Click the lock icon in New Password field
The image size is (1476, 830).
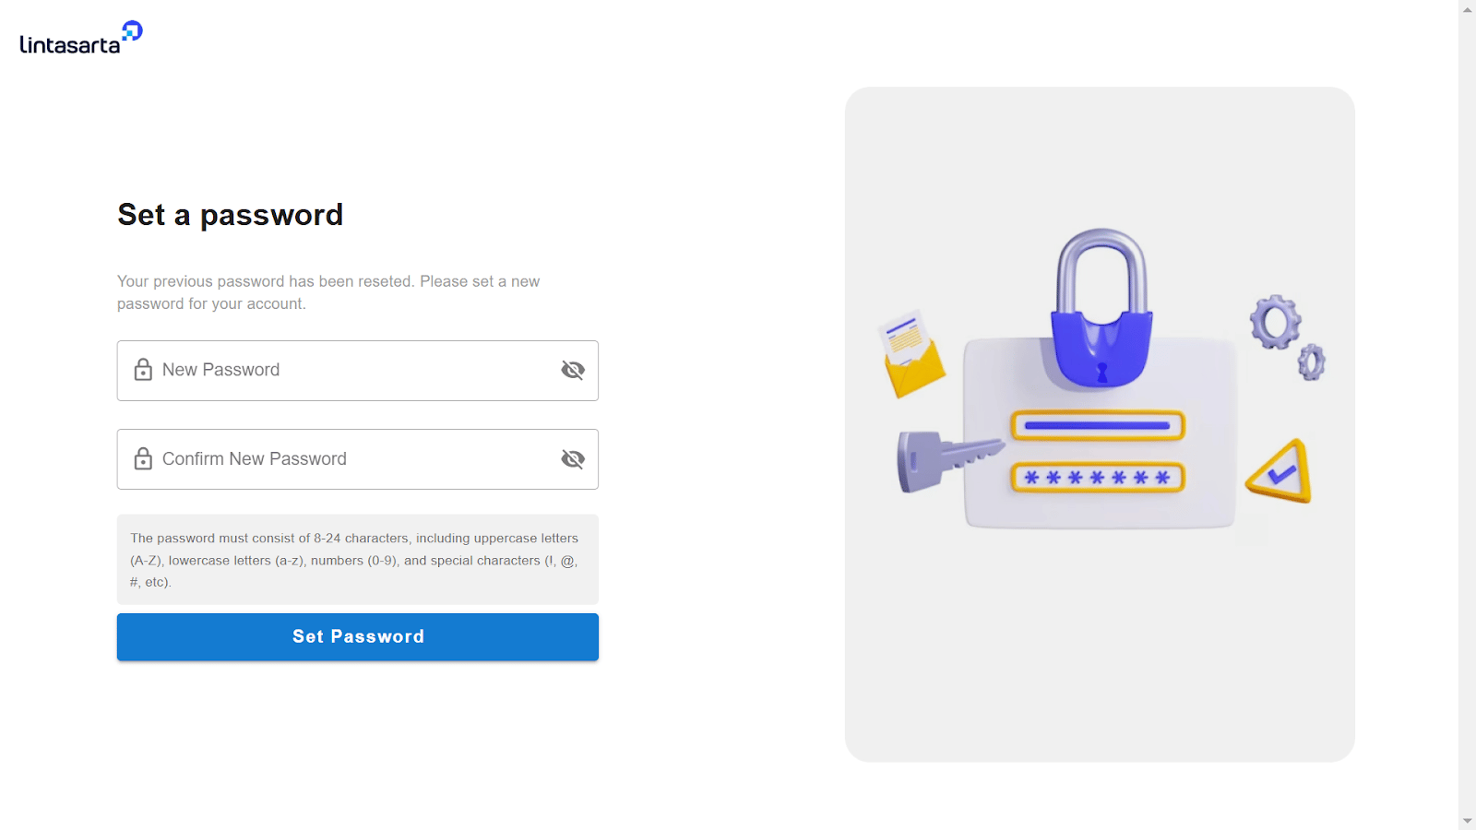pyautogui.click(x=143, y=370)
